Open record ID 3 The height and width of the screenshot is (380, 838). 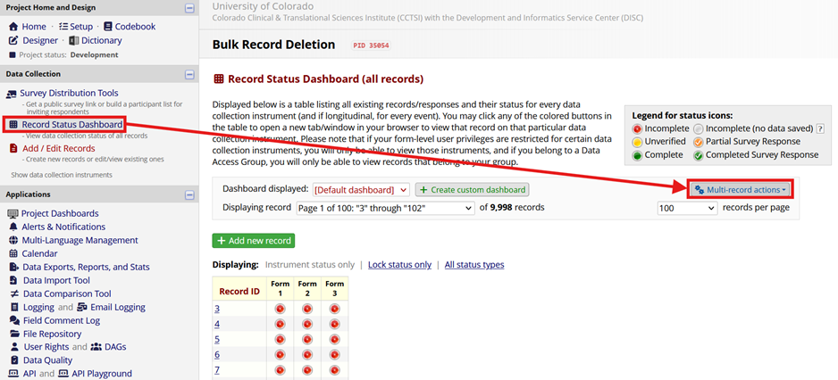217,309
